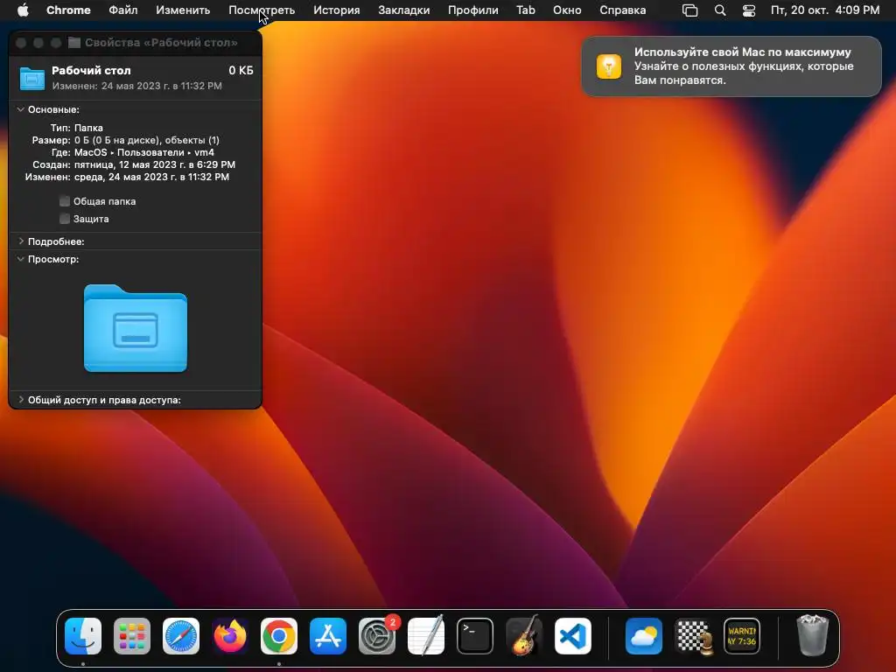The width and height of the screenshot is (896, 672).
Task: Enable the Защита checkbox
Action: (x=65, y=218)
